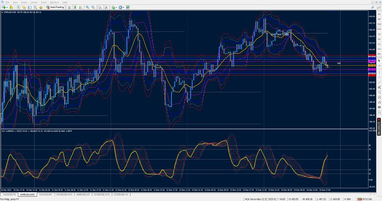
Task: Select the Trendline drawing tool
Action: [379, 83]
